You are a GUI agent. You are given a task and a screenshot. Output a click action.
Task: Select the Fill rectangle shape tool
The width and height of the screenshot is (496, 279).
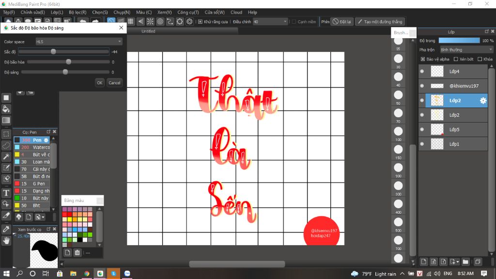(6, 98)
